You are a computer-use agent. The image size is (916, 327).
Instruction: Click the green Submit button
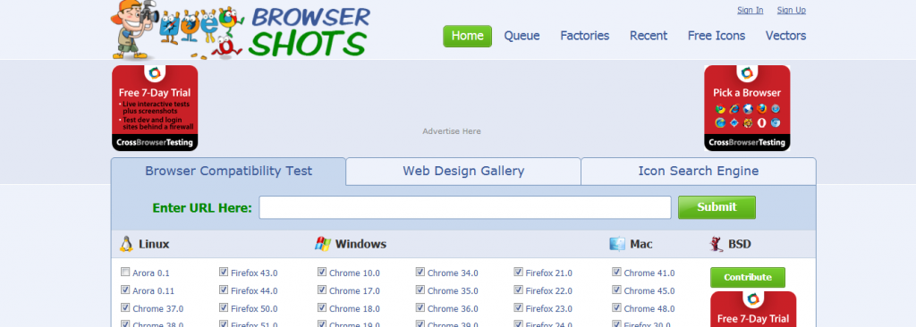[717, 207]
